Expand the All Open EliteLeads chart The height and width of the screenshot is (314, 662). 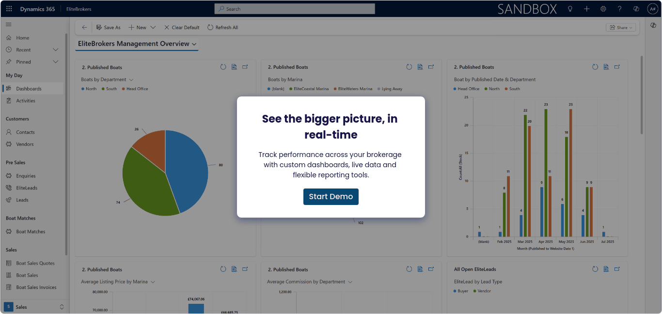[617, 269]
